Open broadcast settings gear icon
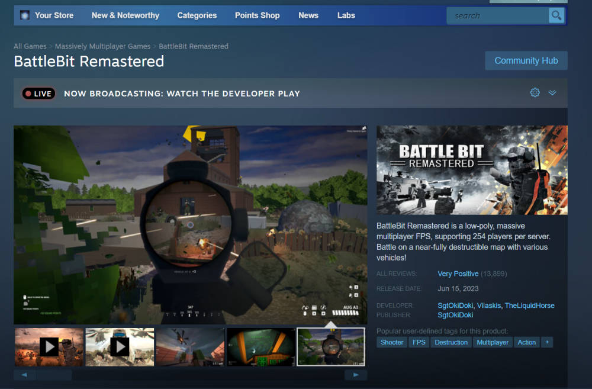Screen dimensions: 592x389 (x=535, y=93)
